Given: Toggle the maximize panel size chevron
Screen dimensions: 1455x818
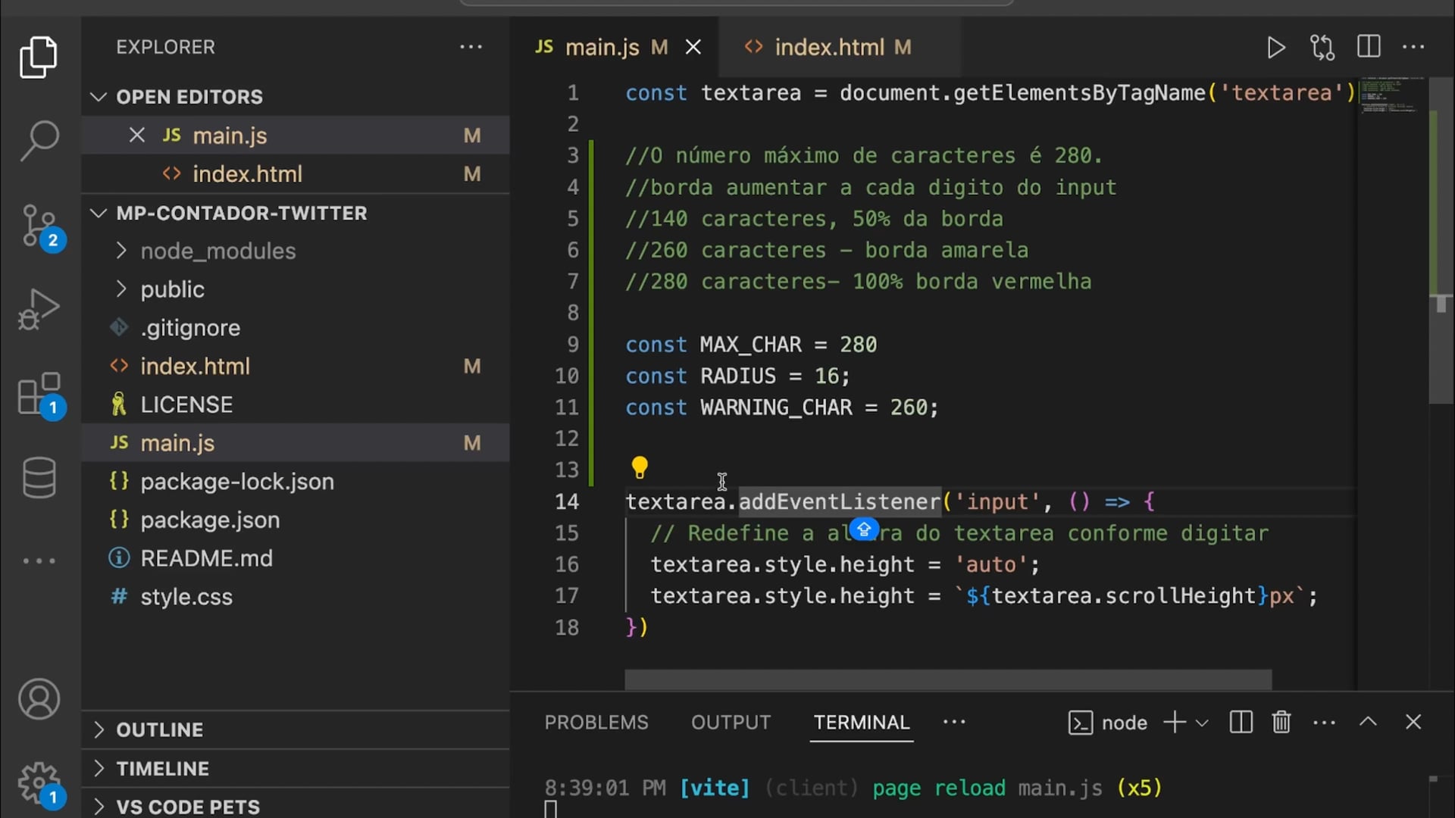Looking at the screenshot, I should (x=1368, y=722).
